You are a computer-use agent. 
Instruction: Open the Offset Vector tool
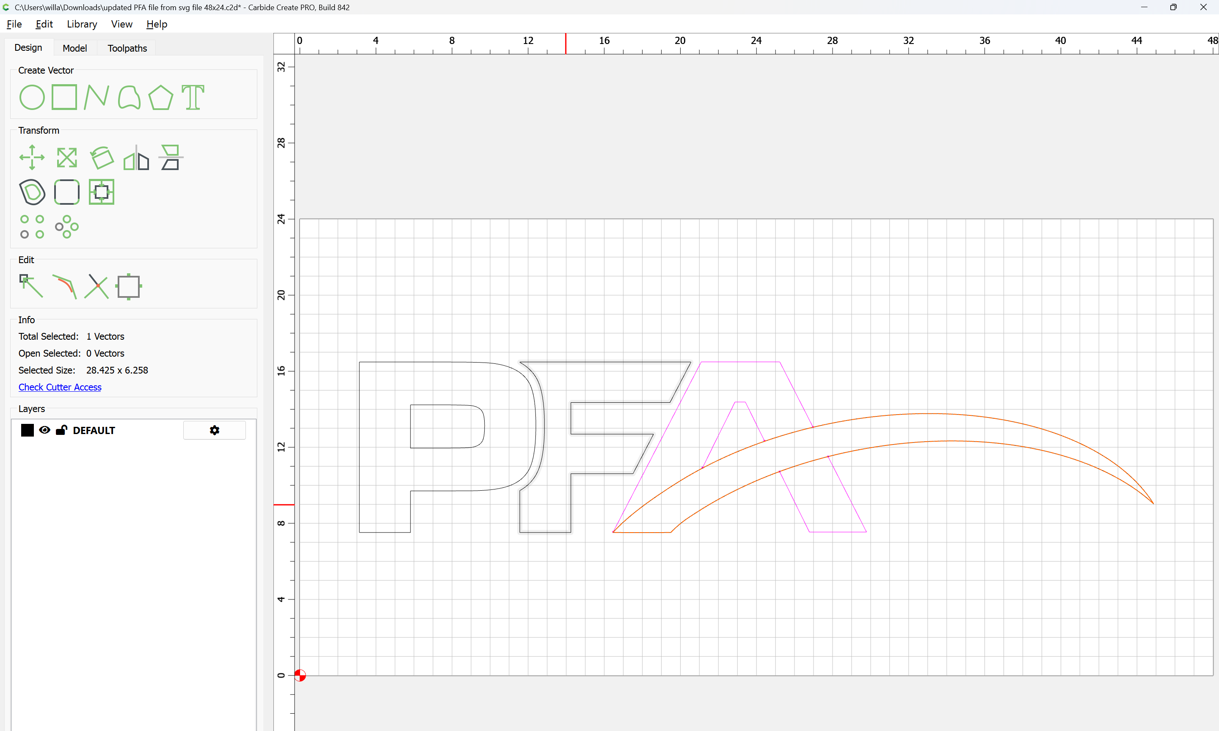coord(32,192)
